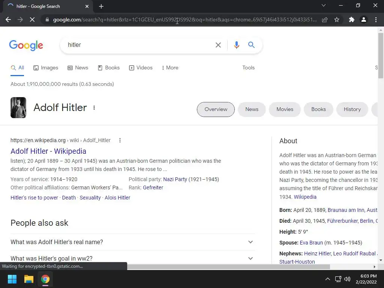Bookmark this page with the star icon
This screenshot has height=288, width=384.
pyautogui.click(x=337, y=19)
